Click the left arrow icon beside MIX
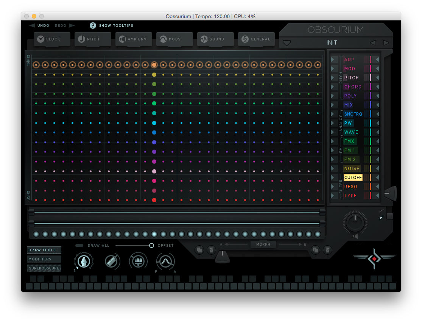Viewport: 422px width, 322px height. pyautogui.click(x=378, y=105)
